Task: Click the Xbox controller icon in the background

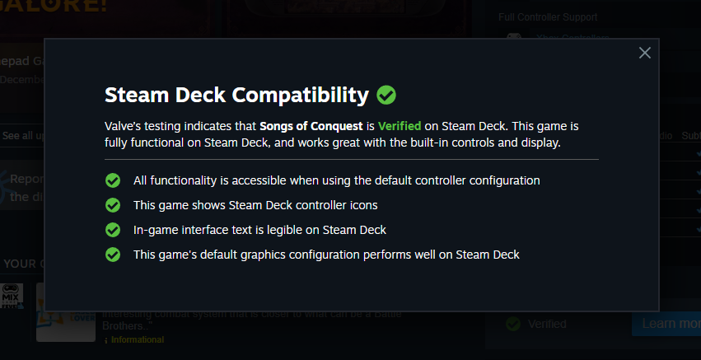Action: [x=513, y=37]
